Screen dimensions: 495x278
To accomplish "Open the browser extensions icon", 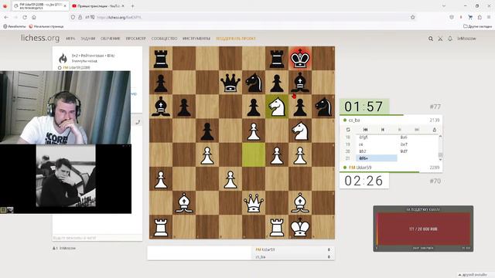I will point(480,17).
